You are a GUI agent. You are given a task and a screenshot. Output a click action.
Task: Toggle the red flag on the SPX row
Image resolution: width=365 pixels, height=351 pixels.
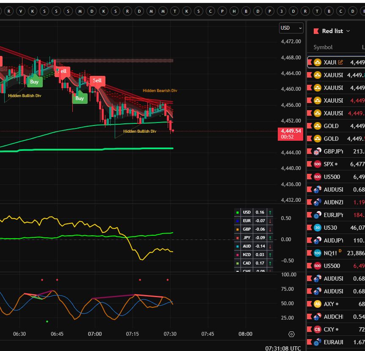(310, 164)
